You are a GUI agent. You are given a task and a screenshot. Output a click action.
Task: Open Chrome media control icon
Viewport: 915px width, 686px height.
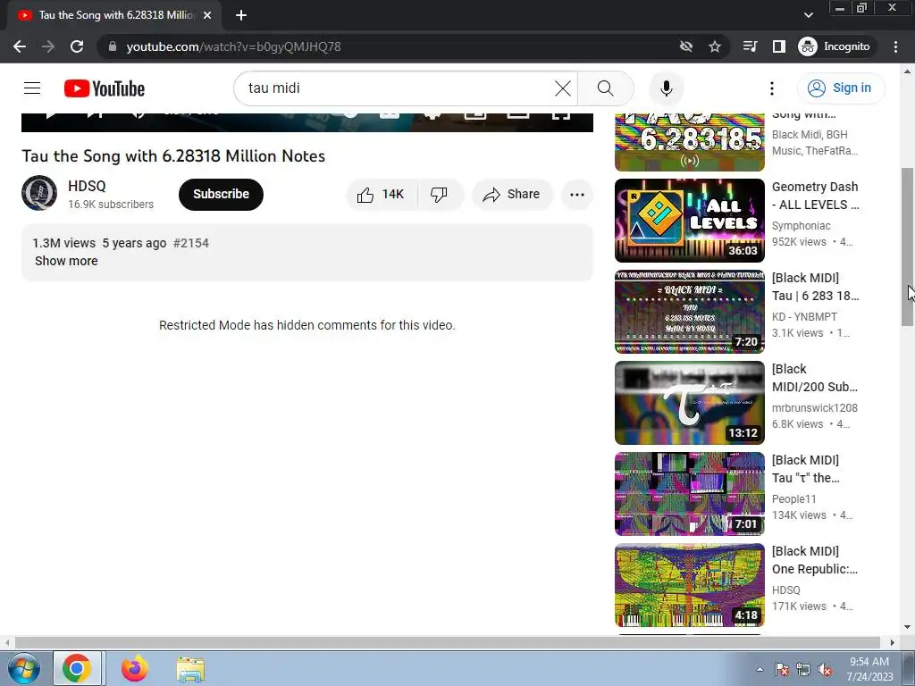[750, 46]
